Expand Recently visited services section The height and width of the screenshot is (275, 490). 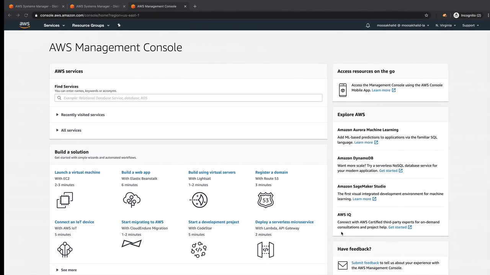click(x=83, y=115)
